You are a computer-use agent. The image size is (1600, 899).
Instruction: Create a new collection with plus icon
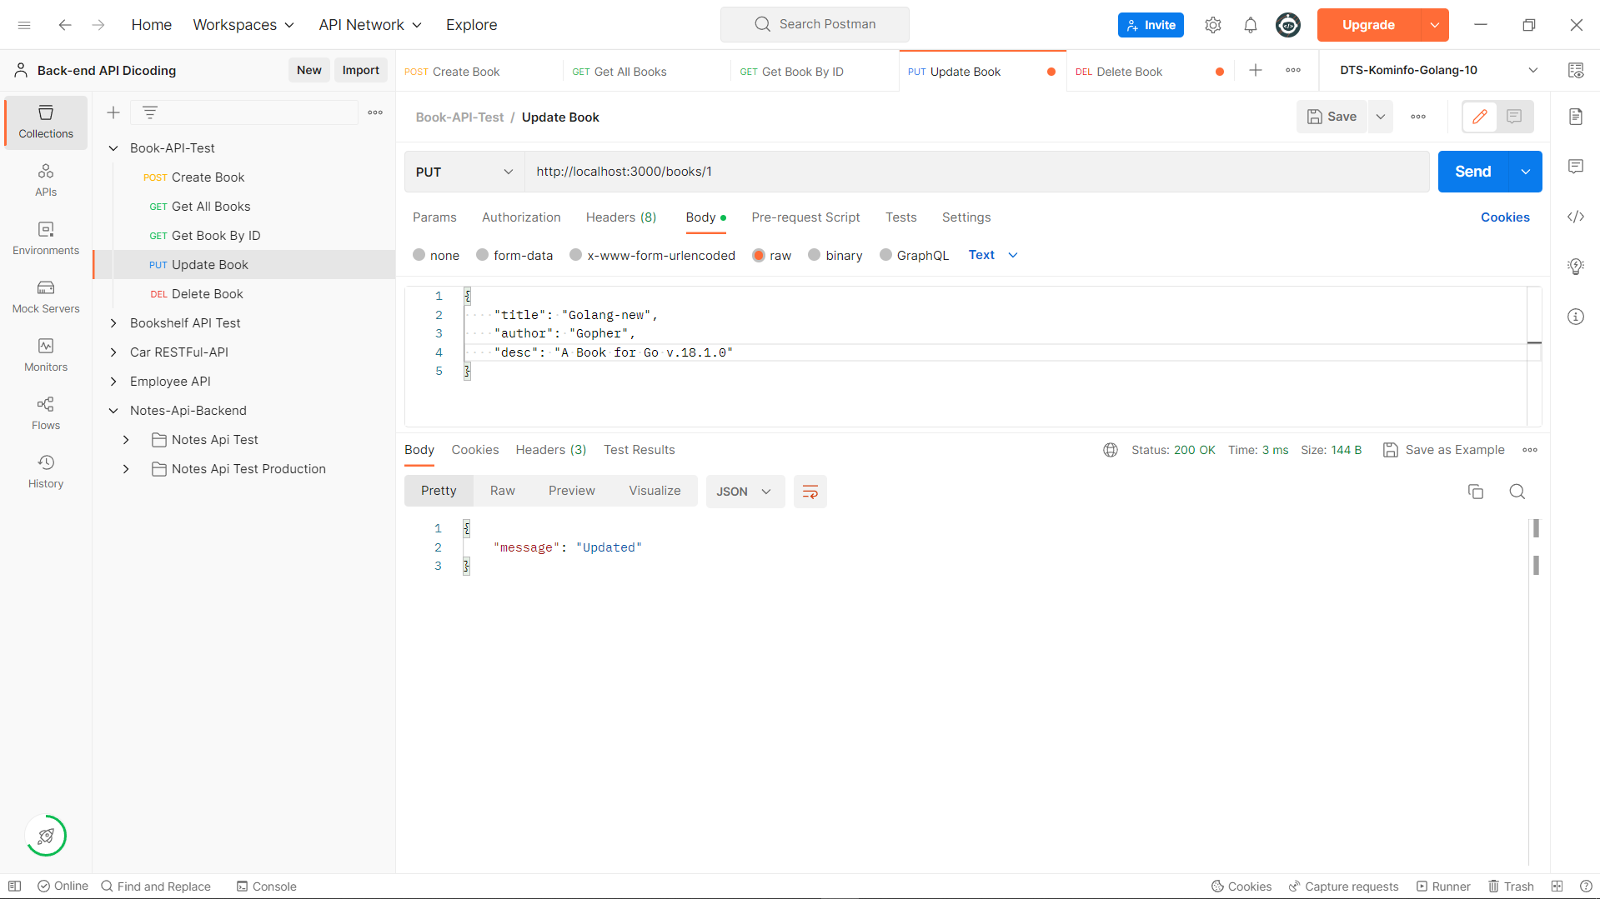coord(113,112)
